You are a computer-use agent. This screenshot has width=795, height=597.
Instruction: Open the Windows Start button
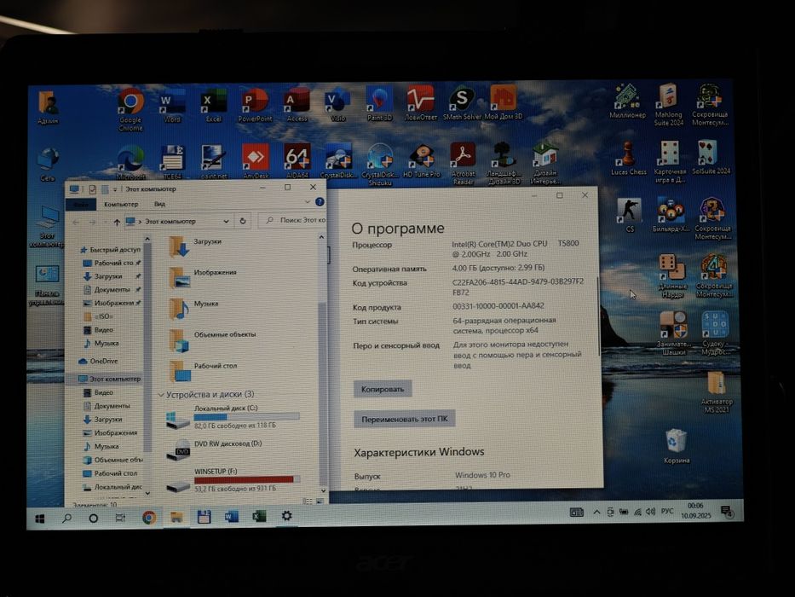click(40, 519)
